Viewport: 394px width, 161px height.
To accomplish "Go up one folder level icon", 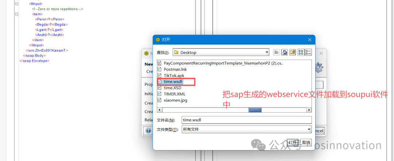I will pos(277,52).
